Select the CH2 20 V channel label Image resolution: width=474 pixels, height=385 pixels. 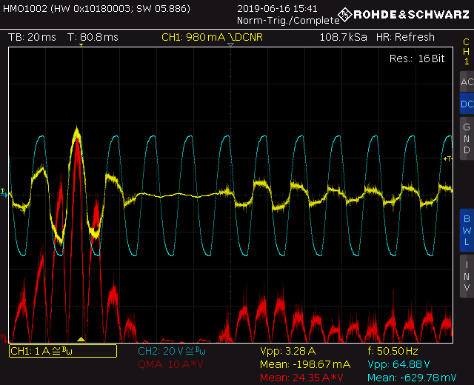click(x=171, y=351)
